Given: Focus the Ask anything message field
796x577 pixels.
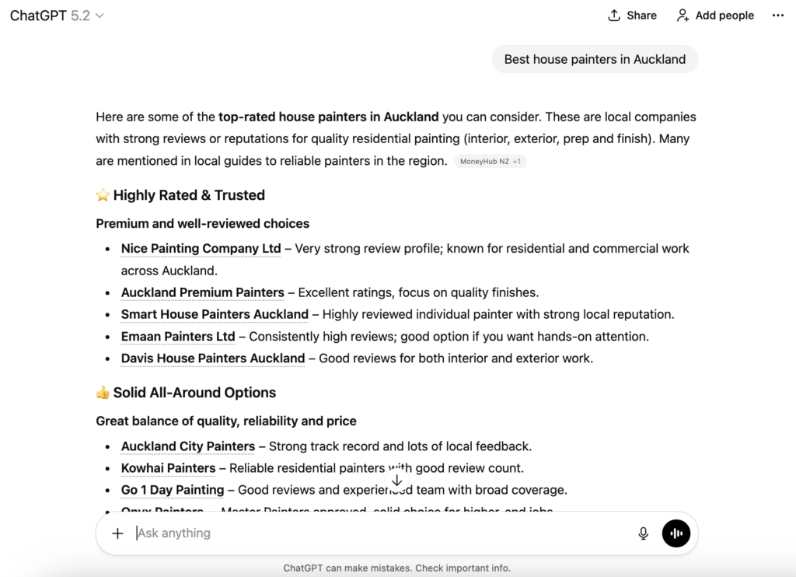Looking at the screenshot, I should point(381,533).
